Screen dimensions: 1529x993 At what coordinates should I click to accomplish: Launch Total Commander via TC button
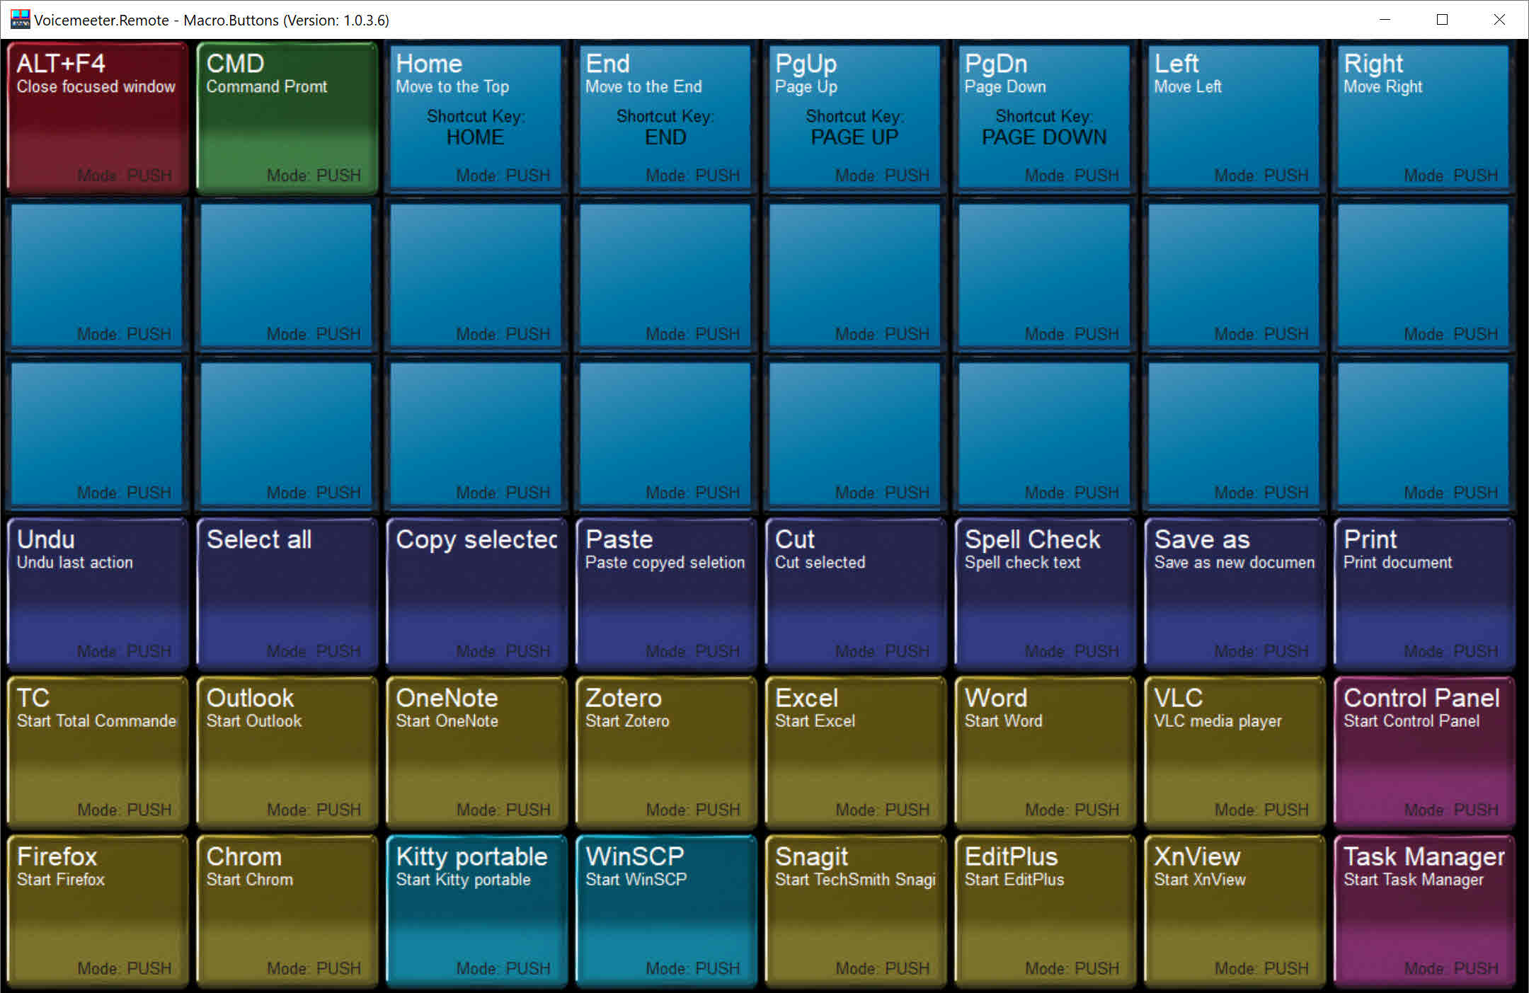pos(97,752)
